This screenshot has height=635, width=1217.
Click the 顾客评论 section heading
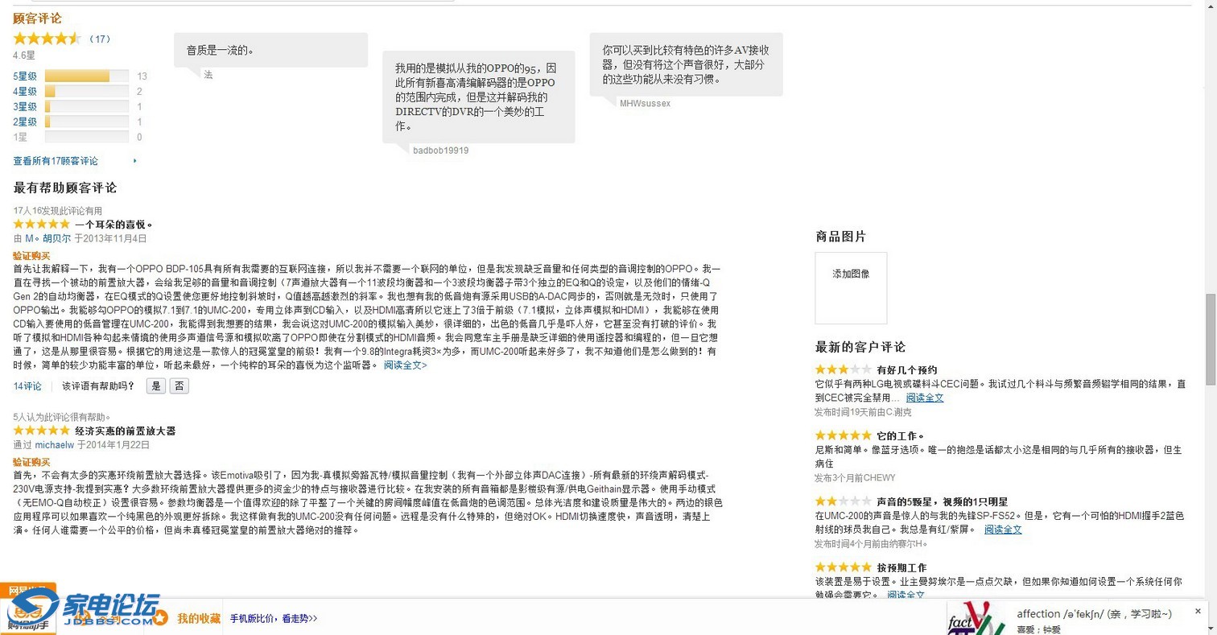coord(37,18)
